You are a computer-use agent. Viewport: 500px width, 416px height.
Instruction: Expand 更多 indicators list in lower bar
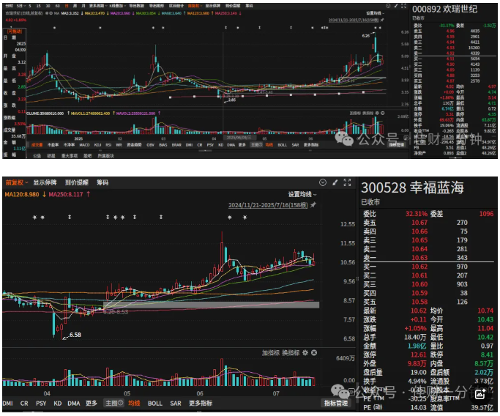[x=92, y=404]
